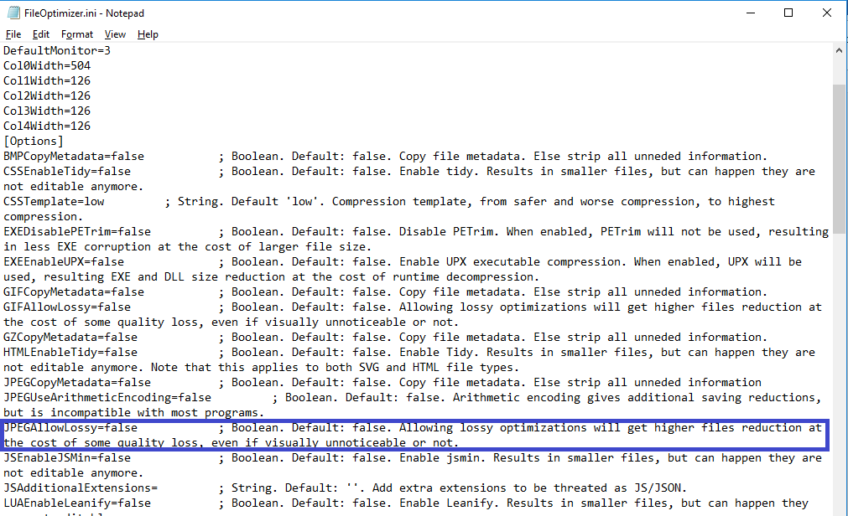Click on the Col0Width=504 line
The width and height of the screenshot is (848, 516).
47,66
